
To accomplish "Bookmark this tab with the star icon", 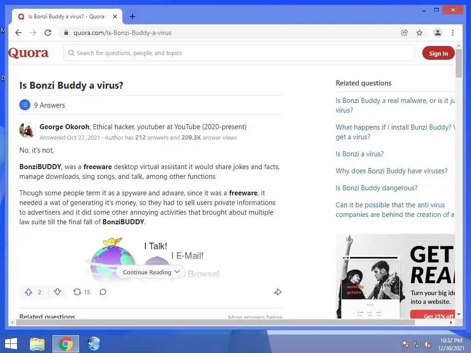I will tap(419, 33).
